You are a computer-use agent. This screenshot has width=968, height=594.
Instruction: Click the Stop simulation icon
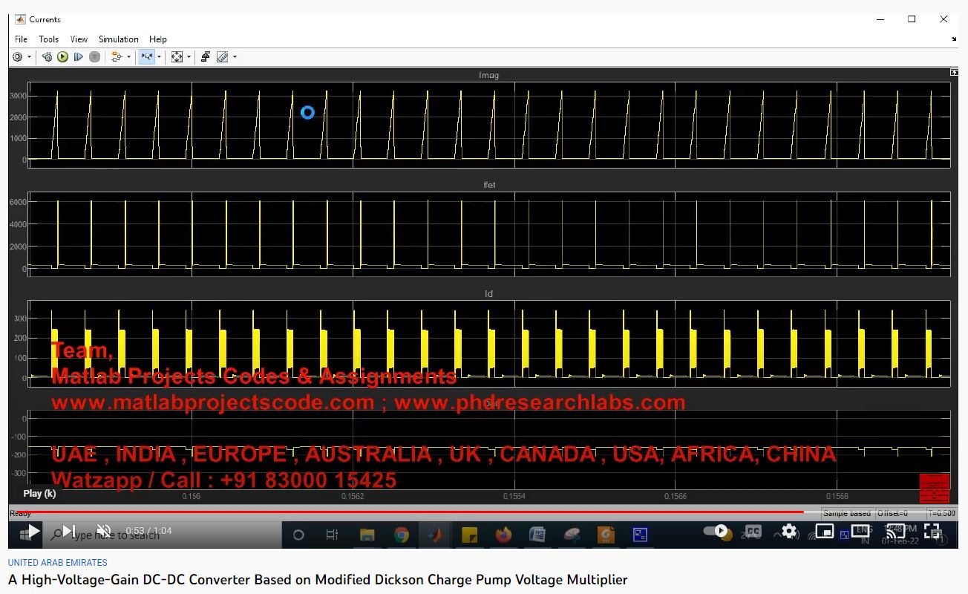94,57
